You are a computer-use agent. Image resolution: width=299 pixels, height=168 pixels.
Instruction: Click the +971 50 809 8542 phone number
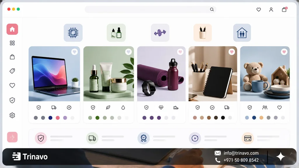click(x=241, y=160)
